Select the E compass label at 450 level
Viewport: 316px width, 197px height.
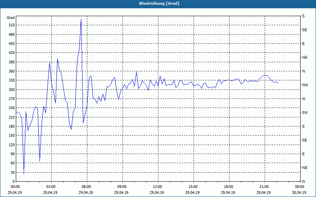(303, 44)
